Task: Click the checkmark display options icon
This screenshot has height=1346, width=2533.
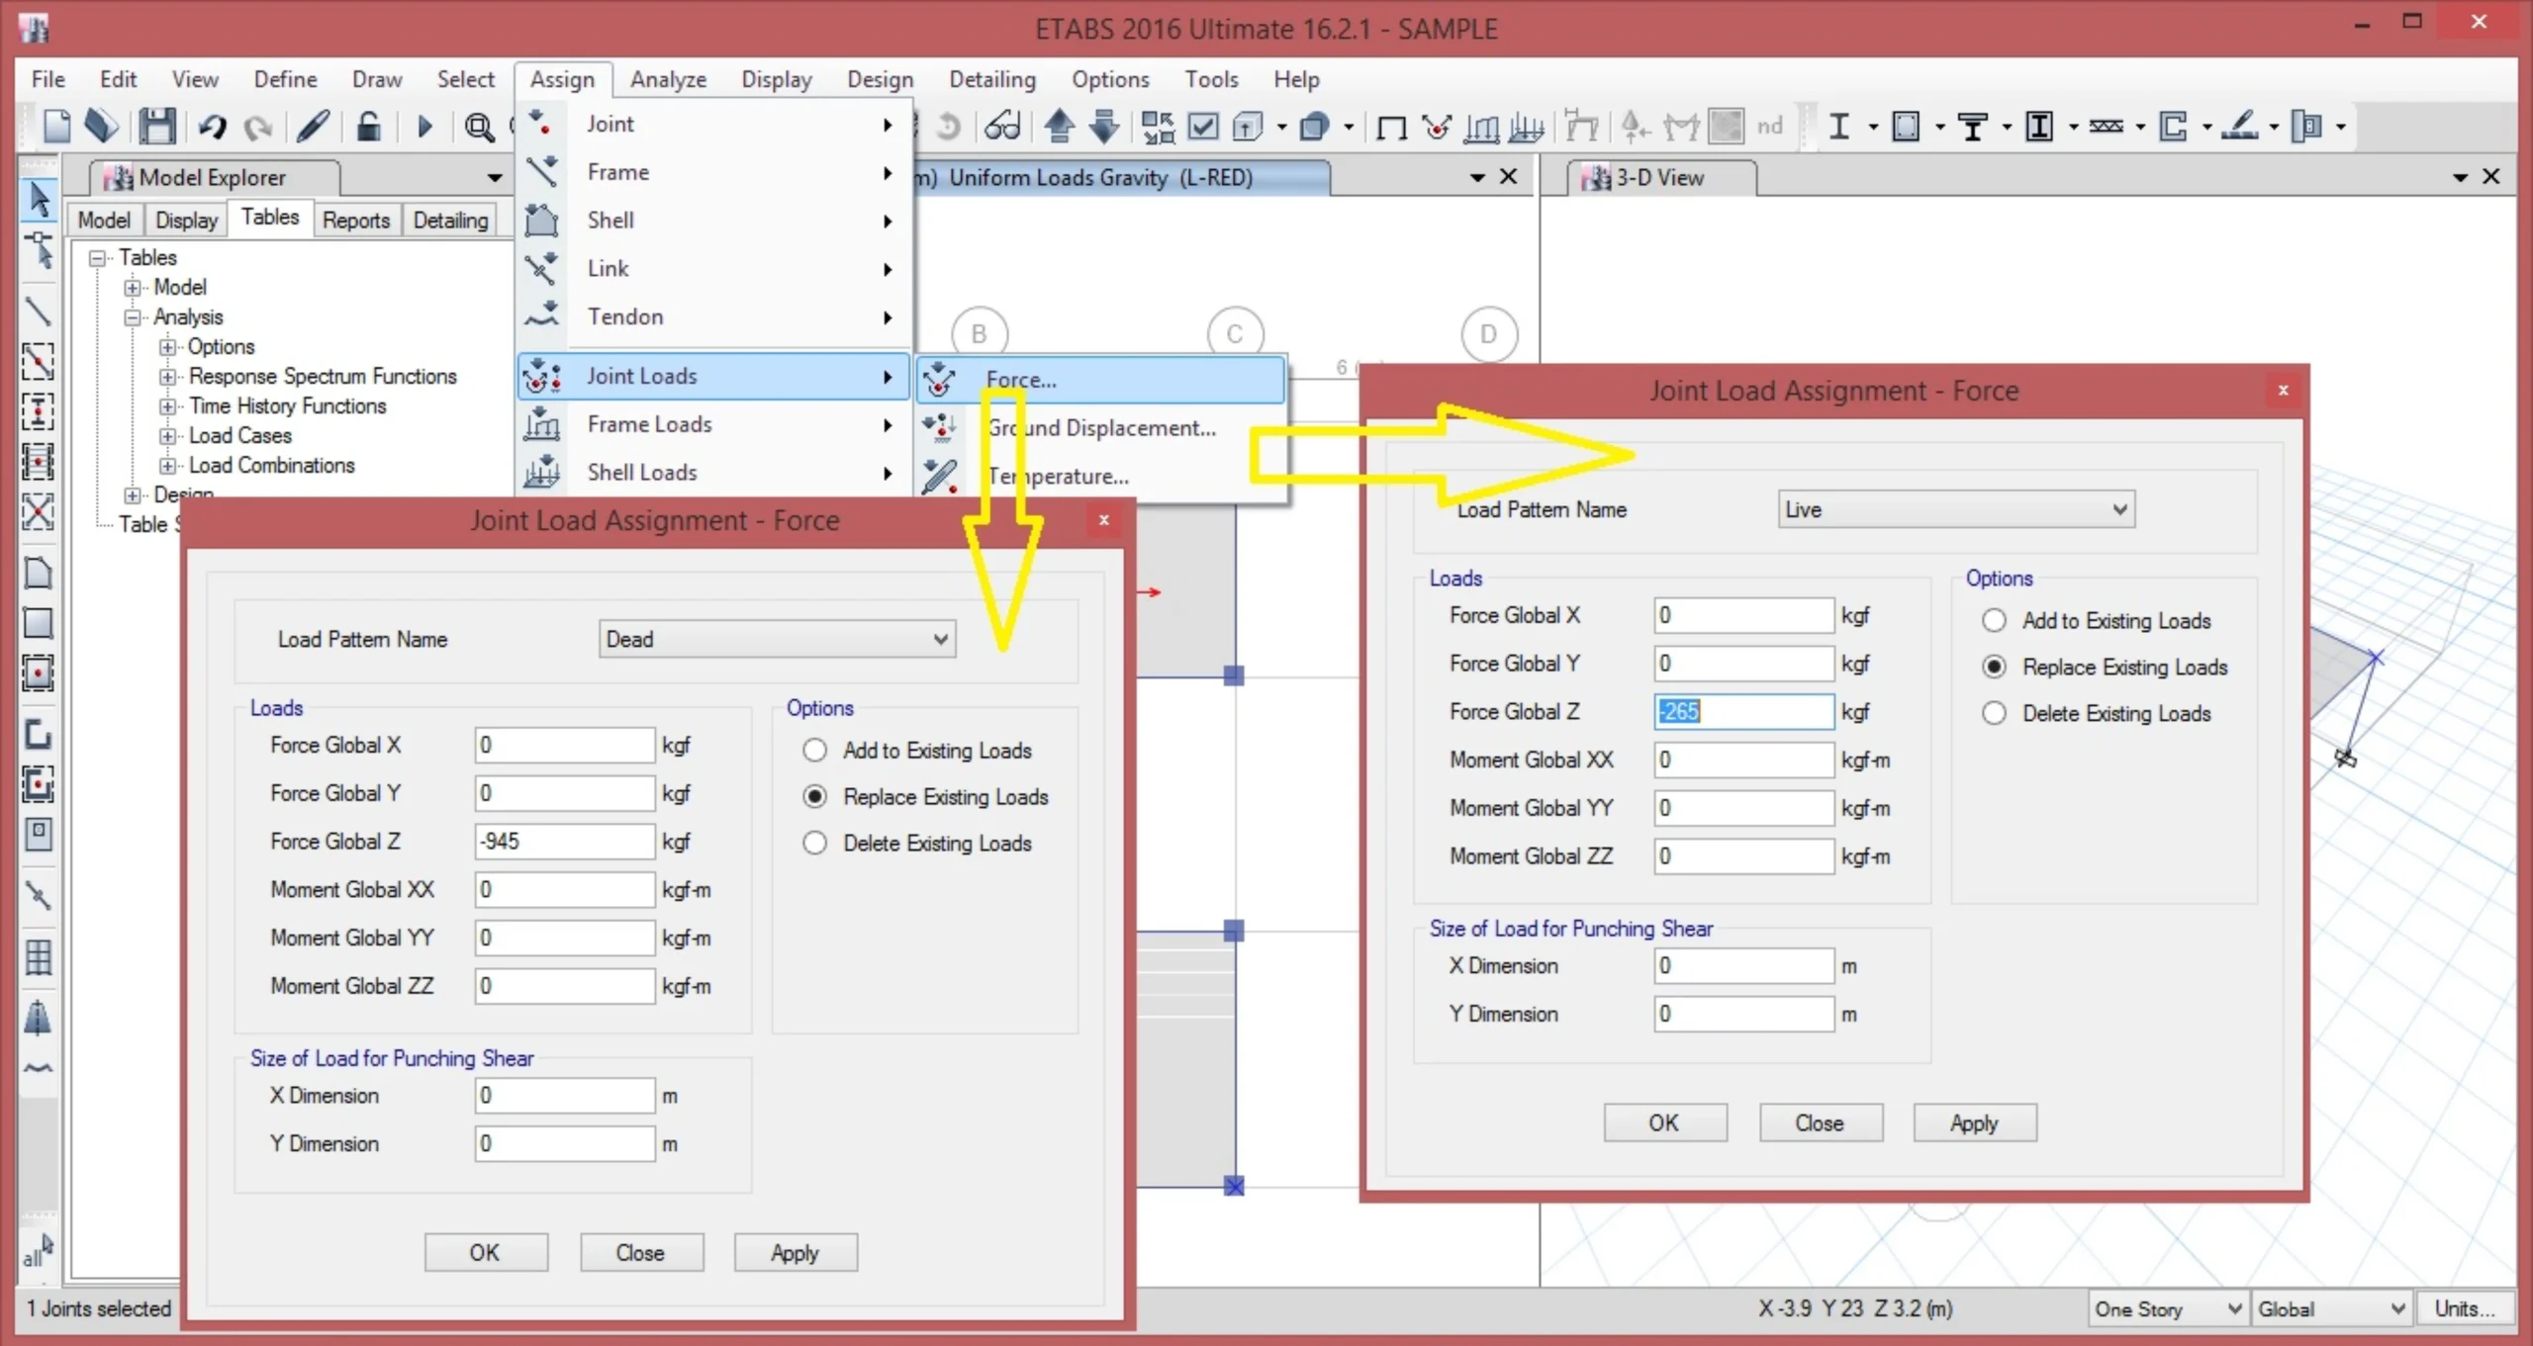Action: point(1203,127)
